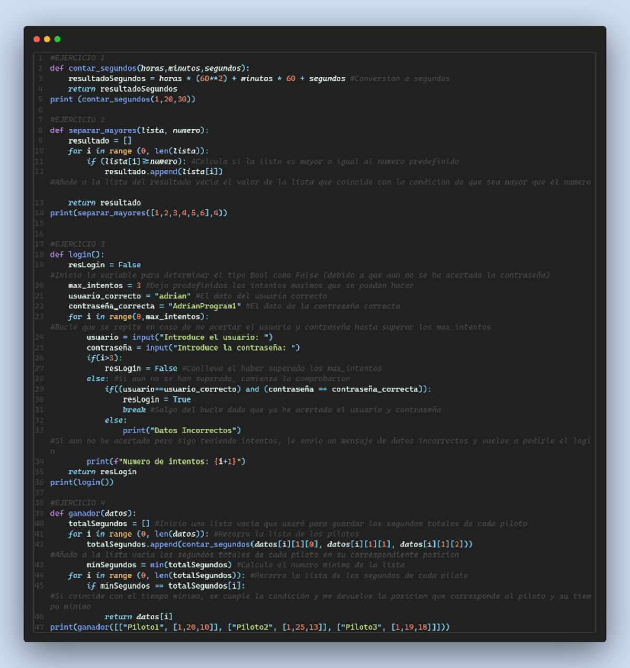The height and width of the screenshot is (668, 630).
Task: Click the "Introduce el usuario: " input string
Action: click(x=216, y=337)
